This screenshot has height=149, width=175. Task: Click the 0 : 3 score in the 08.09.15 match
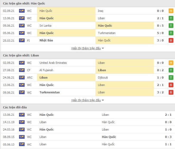click(168, 137)
